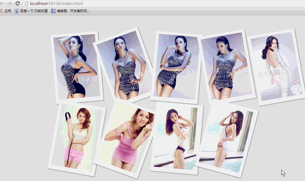Open the 百度一下,你就知道 bookmark link
Screen dimensions: 305x181
click(34, 11)
